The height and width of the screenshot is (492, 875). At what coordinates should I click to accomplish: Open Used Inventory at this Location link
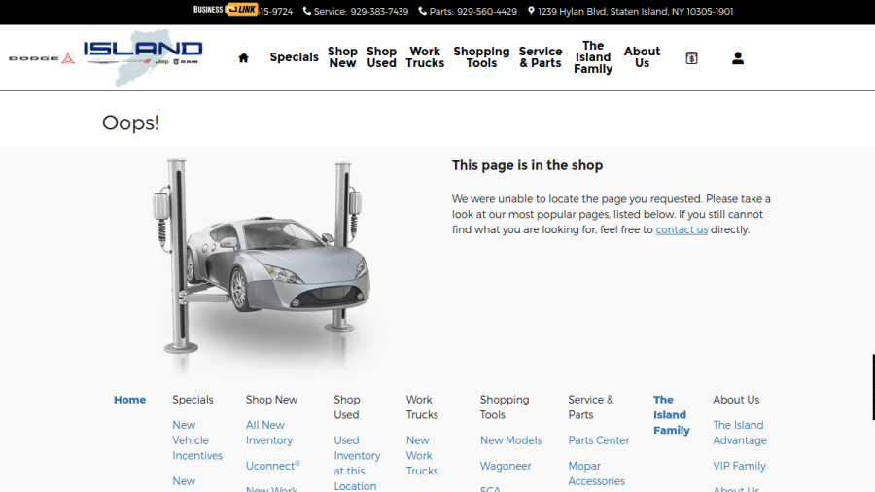[357, 463]
